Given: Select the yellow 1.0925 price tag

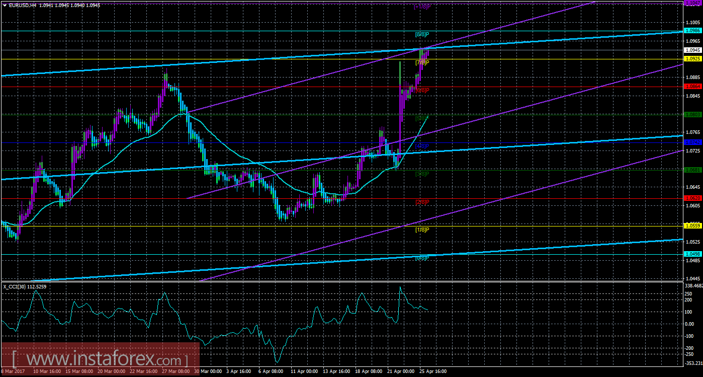Looking at the screenshot, I should [693, 59].
